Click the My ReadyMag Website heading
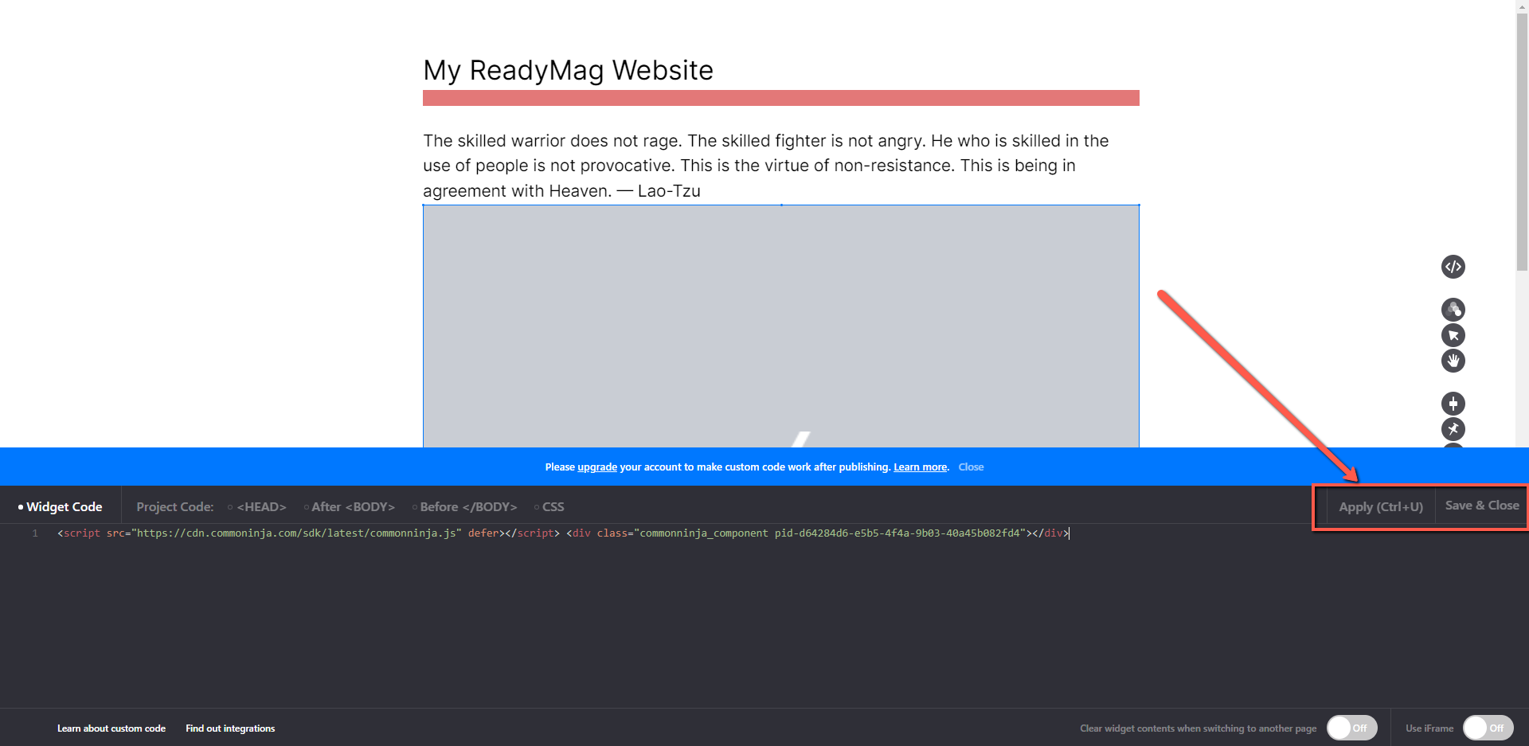The width and height of the screenshot is (1529, 746). tap(568, 70)
